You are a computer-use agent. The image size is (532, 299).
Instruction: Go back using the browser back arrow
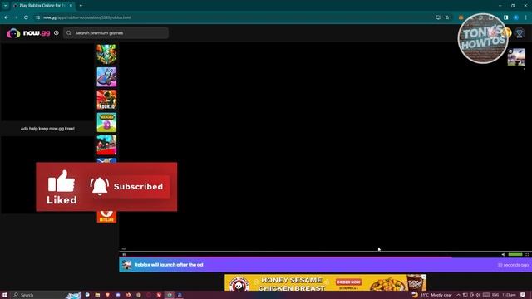7,17
